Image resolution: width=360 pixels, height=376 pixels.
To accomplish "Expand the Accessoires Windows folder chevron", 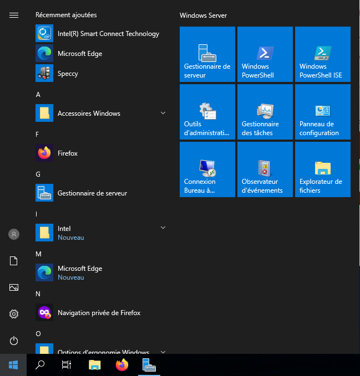I will point(163,113).
